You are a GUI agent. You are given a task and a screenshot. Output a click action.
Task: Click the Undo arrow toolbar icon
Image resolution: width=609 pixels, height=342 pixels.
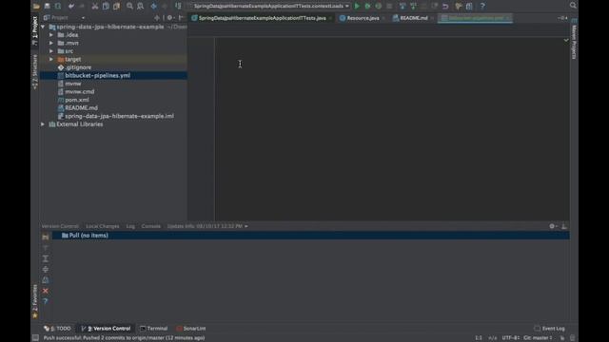(x=71, y=6)
